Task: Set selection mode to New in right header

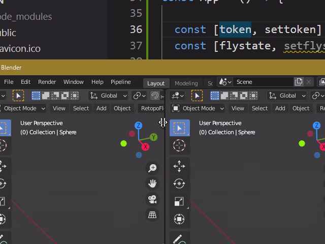Action: 215,96
